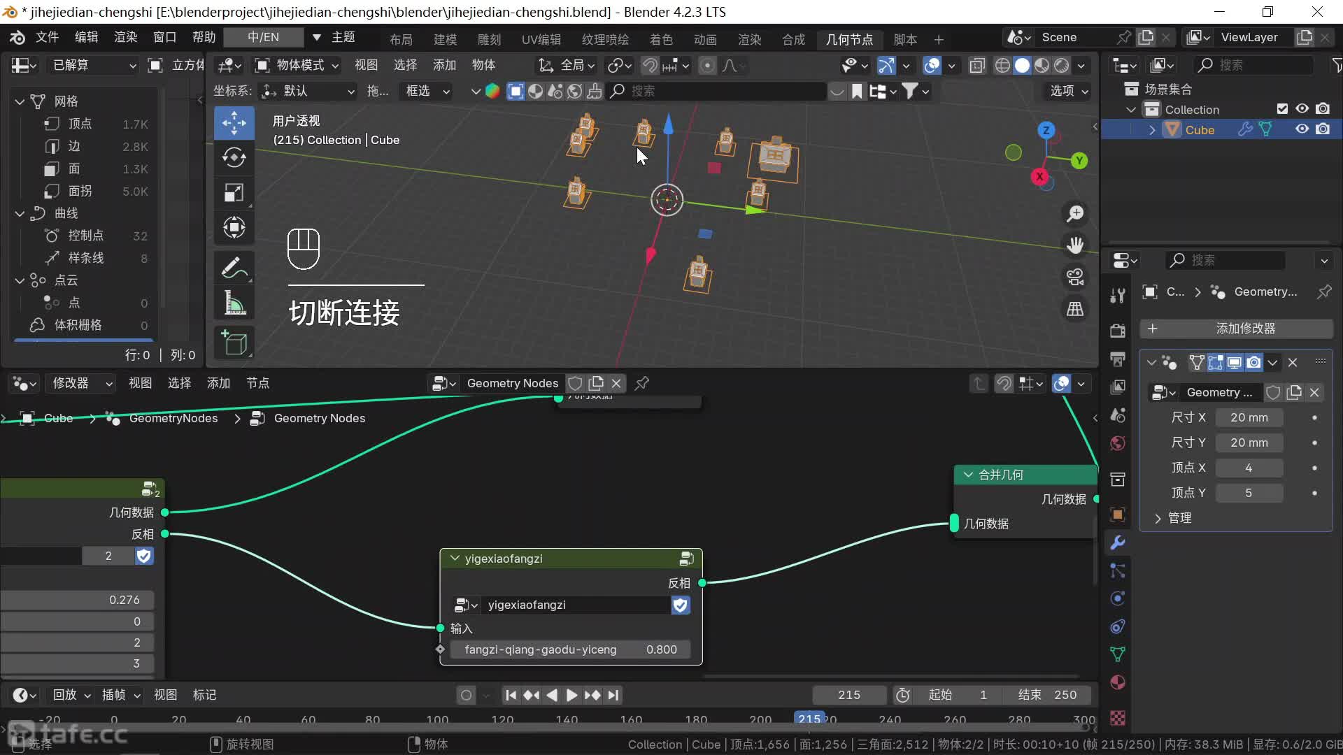
Task: Play the animation forward
Action: (x=571, y=695)
